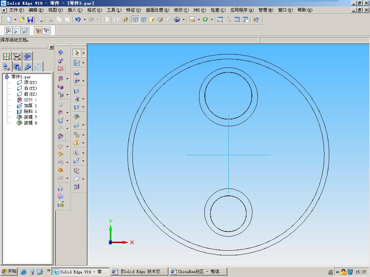Expand the Select Tool dropdown arrow
Viewport: 370px width, 277px height.
coord(83,53)
